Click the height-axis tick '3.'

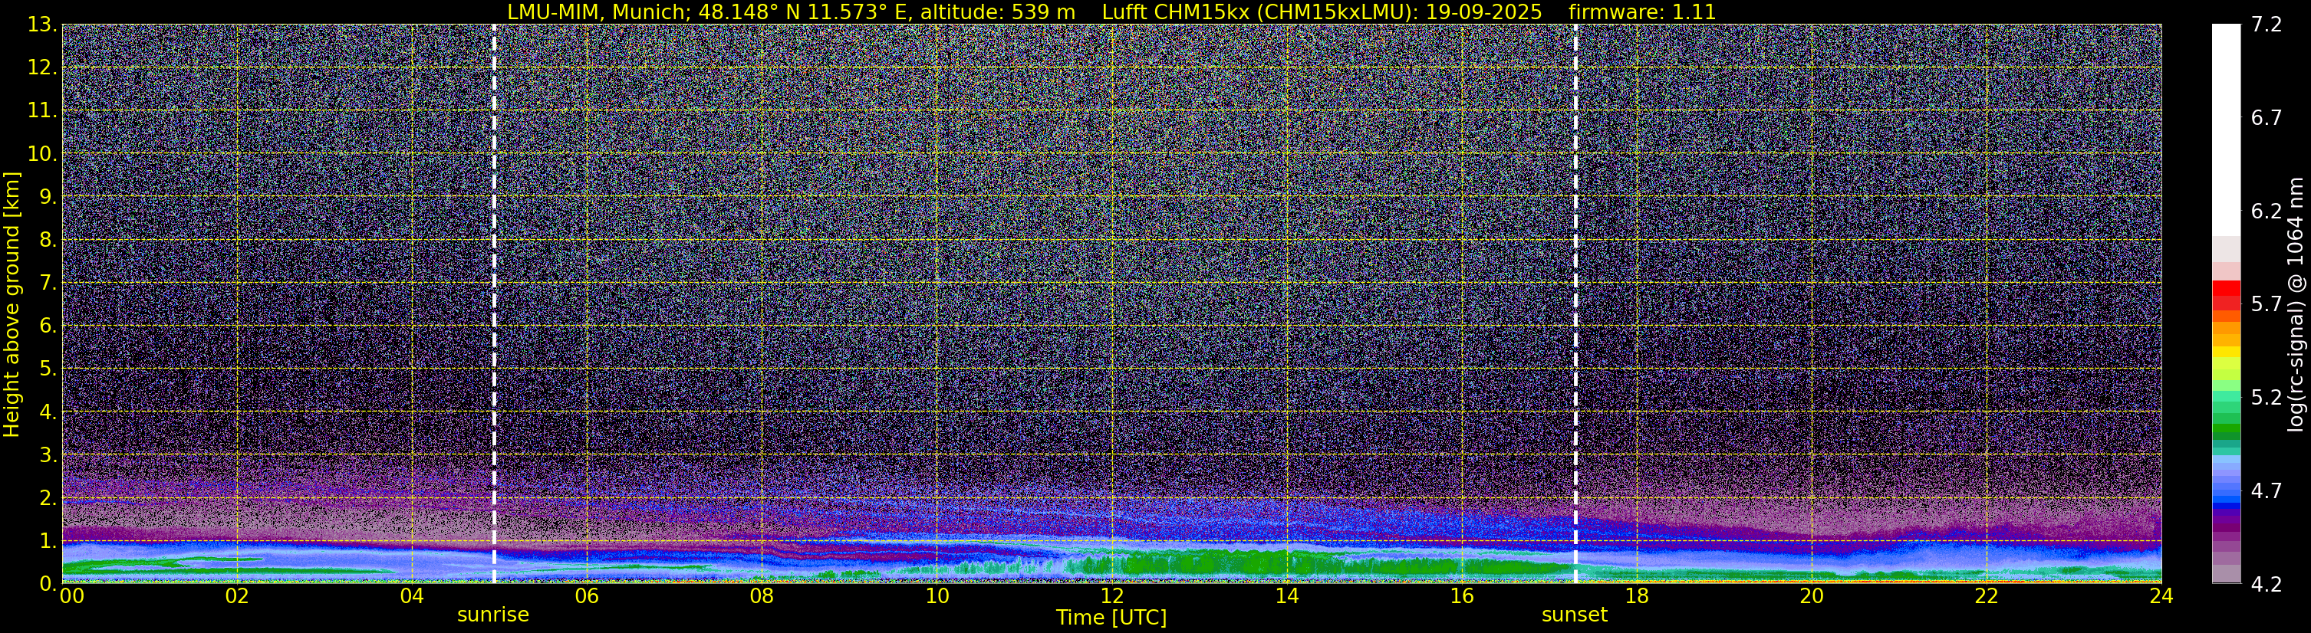49,454
